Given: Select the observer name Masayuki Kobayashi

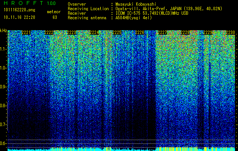Looking at the screenshot, I should 136,4.
